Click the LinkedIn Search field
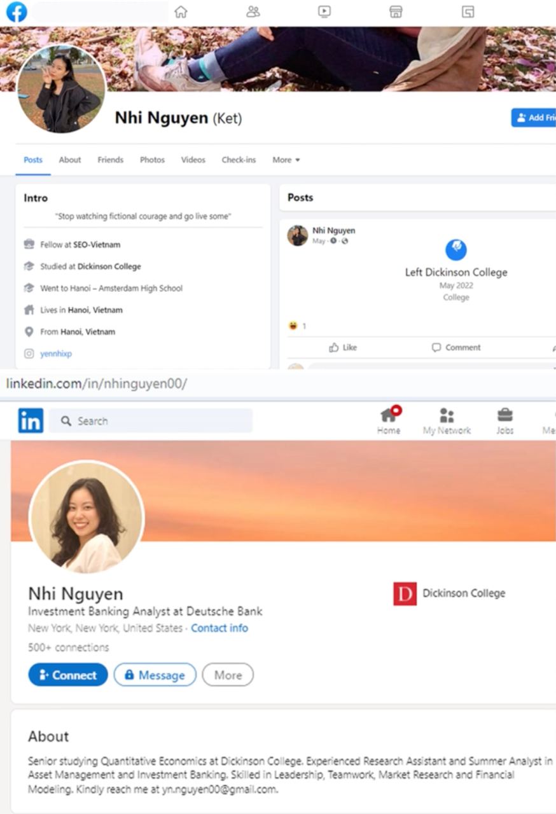Screen dimensions: 556x814 pos(151,420)
